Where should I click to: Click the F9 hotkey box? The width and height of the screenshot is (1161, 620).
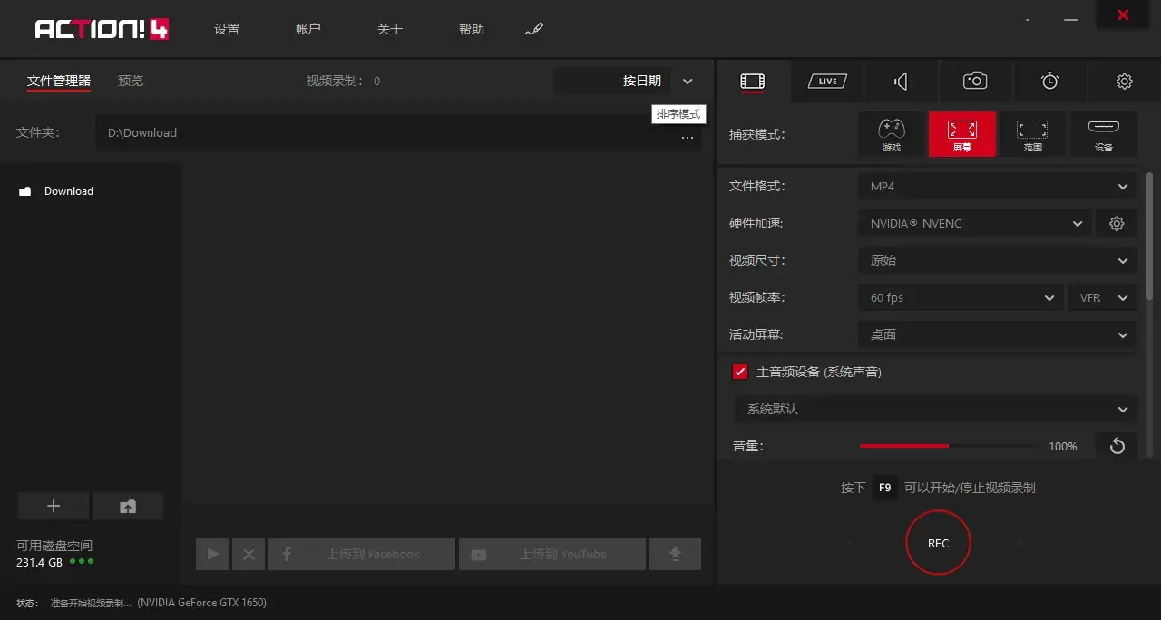point(885,488)
